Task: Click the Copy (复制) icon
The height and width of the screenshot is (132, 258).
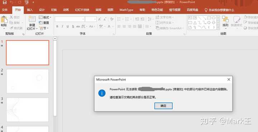Action: click(x=11, y=23)
